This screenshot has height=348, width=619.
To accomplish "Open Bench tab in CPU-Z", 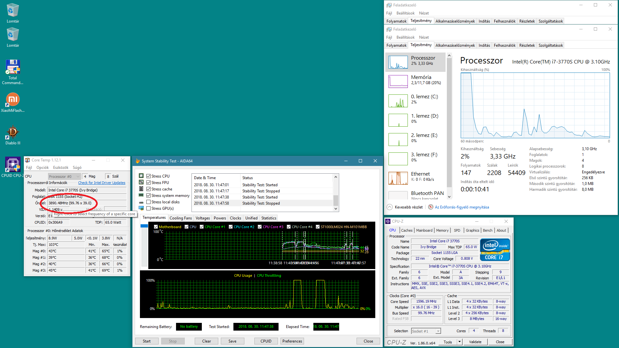I will [487, 230].
